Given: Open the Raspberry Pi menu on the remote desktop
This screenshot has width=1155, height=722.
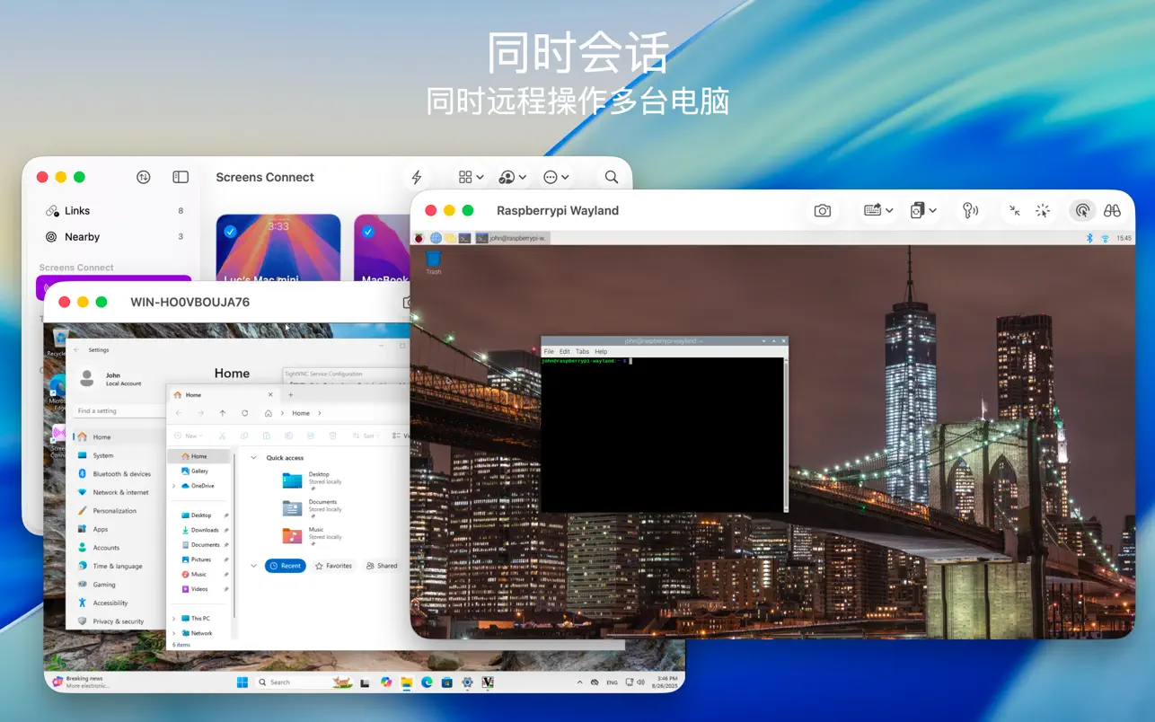Looking at the screenshot, I should point(419,238).
